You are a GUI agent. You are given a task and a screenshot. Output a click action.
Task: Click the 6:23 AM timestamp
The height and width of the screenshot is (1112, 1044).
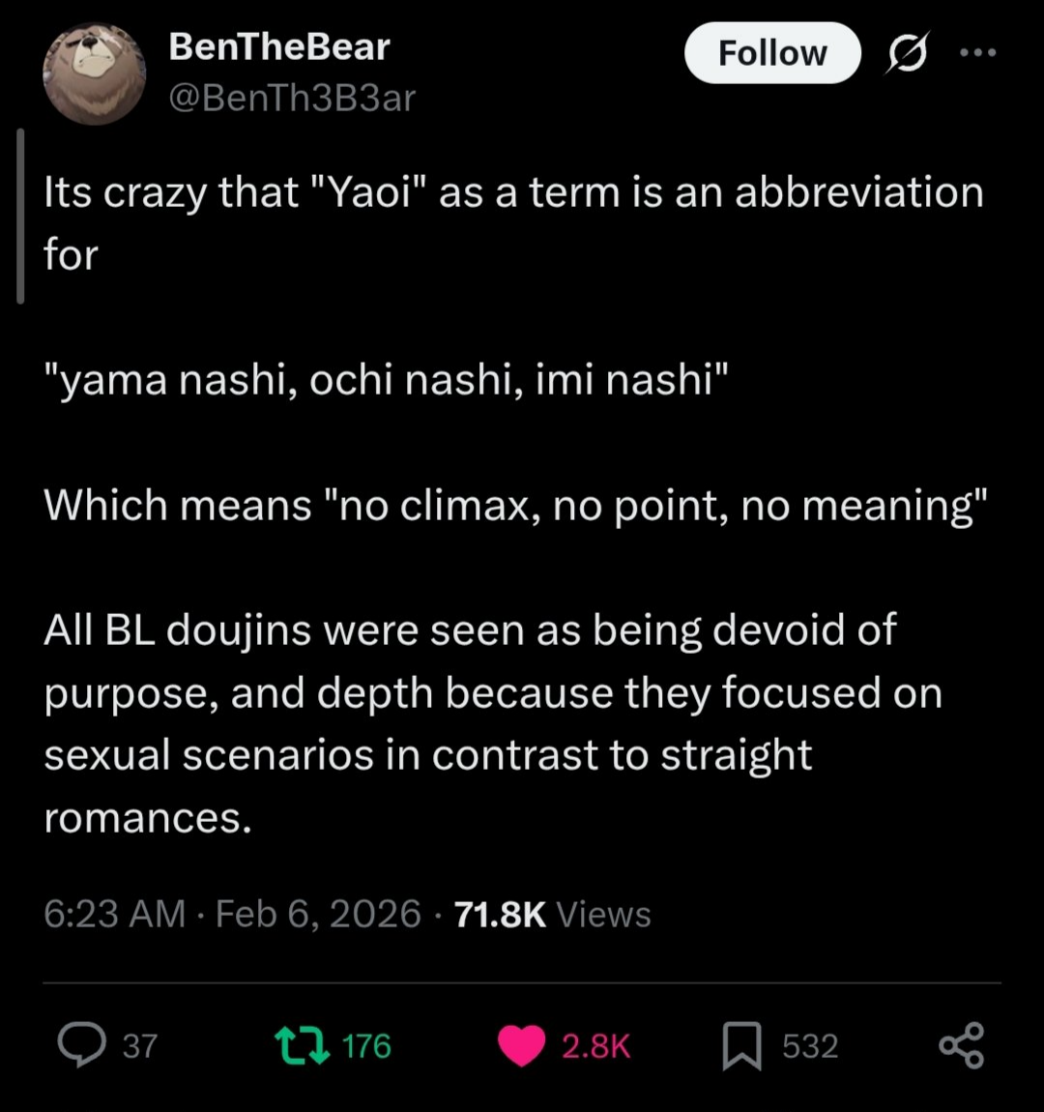click(114, 914)
